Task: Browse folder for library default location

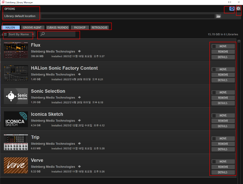Action: pyautogui.click(x=218, y=16)
